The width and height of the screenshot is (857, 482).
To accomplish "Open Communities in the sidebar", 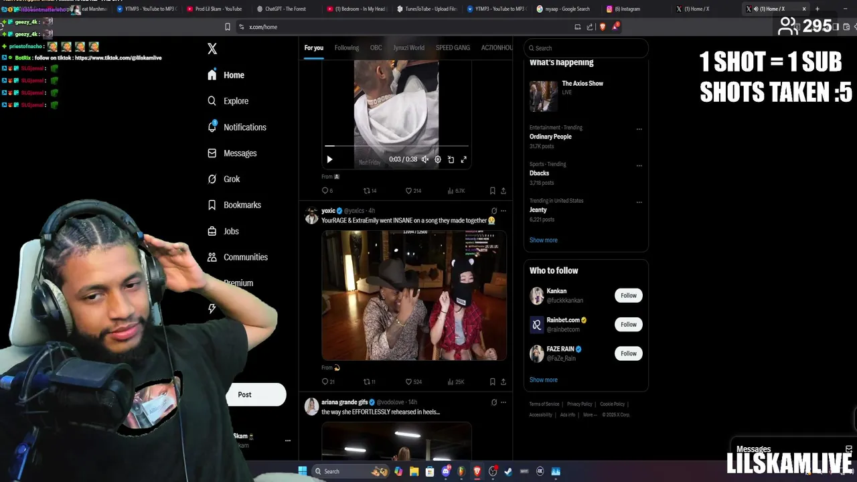I will click(x=237, y=257).
